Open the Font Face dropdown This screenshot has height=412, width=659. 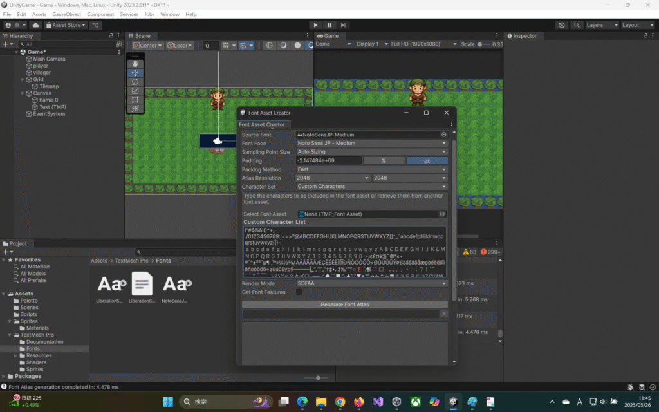tap(371, 144)
